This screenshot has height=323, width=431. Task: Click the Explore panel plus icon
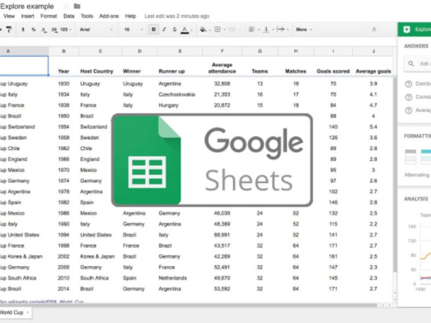pos(407,30)
